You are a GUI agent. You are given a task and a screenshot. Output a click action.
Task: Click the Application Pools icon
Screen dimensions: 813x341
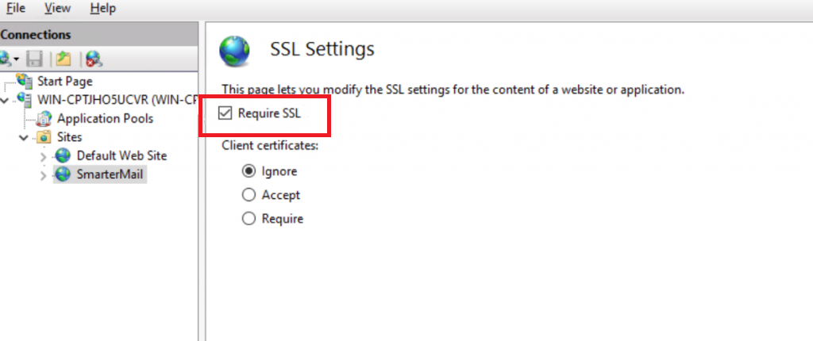(44, 119)
